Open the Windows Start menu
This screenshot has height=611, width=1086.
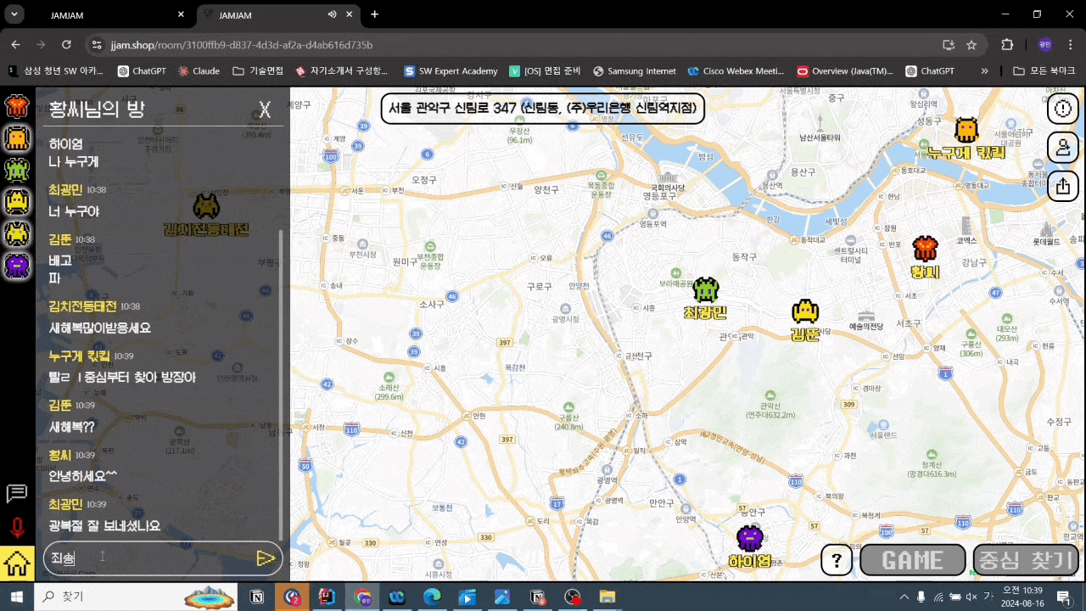pos(17,597)
